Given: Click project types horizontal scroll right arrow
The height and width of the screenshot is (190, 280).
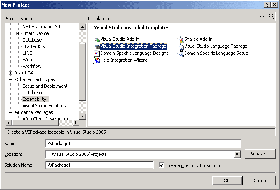Looking at the screenshot, I should point(76,123).
